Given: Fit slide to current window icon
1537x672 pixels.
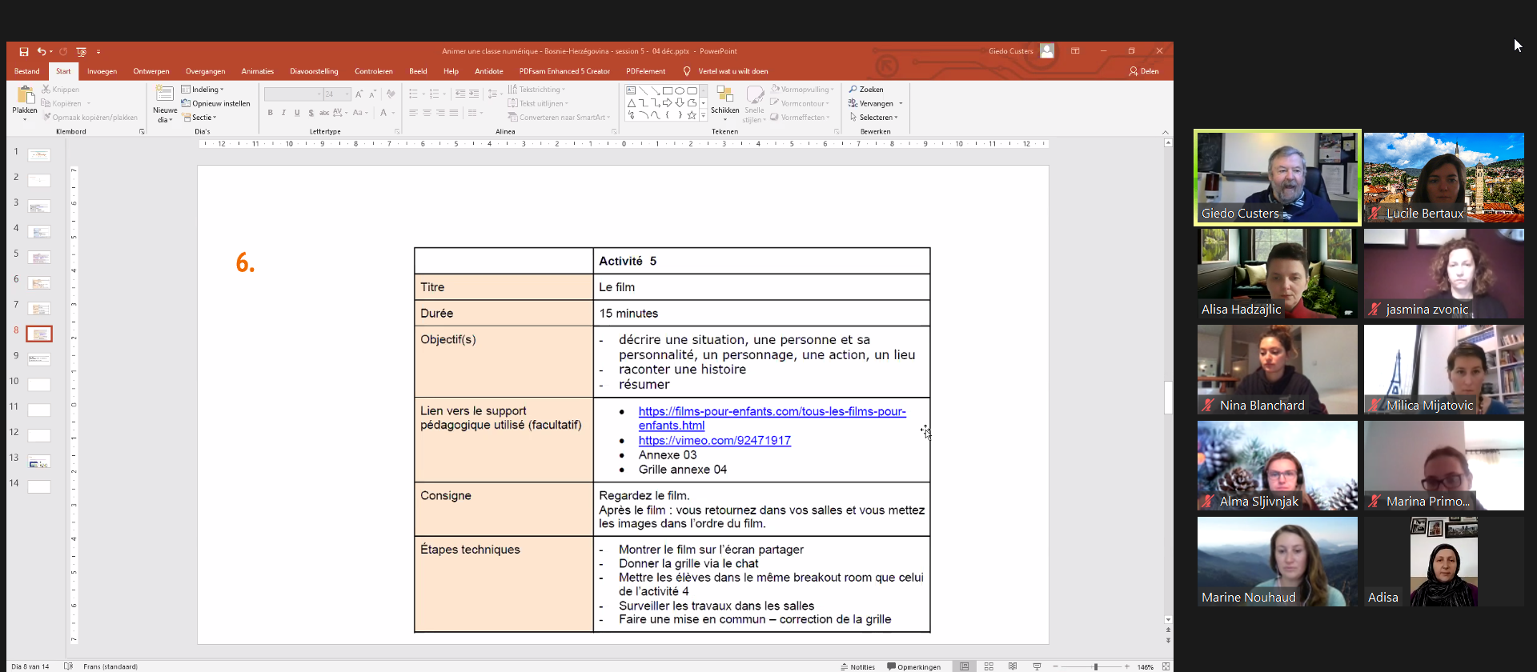Looking at the screenshot, I should click(1166, 666).
